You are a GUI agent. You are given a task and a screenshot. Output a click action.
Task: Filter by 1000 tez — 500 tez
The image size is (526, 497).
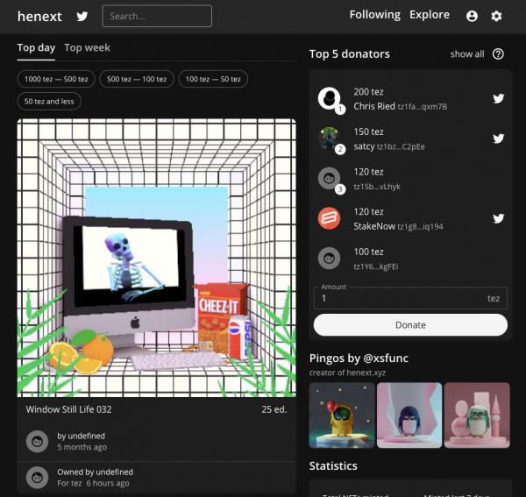coord(56,79)
